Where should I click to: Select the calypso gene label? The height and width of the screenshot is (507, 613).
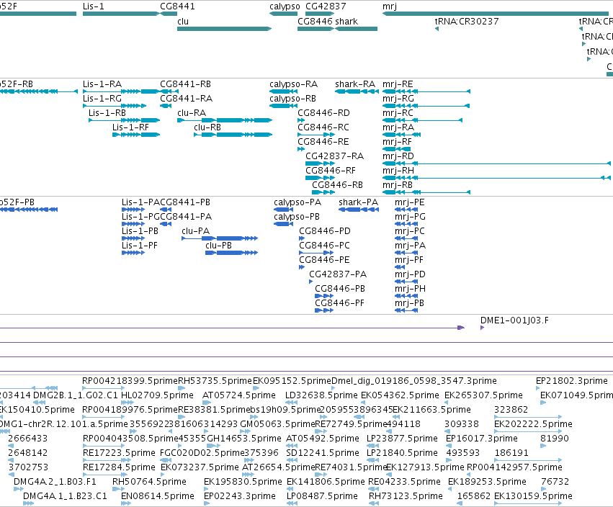tap(285, 6)
